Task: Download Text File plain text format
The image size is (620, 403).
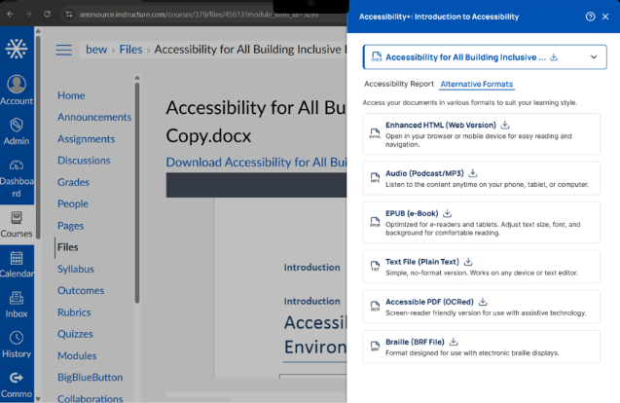Action: tap(468, 262)
